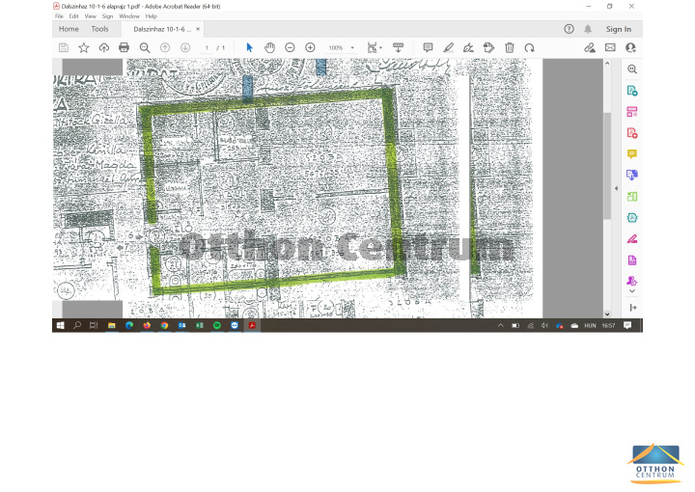Print the document
Image resolution: width=695 pixels, height=492 pixels.
click(x=125, y=48)
